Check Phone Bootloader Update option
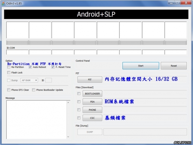 [33, 90]
